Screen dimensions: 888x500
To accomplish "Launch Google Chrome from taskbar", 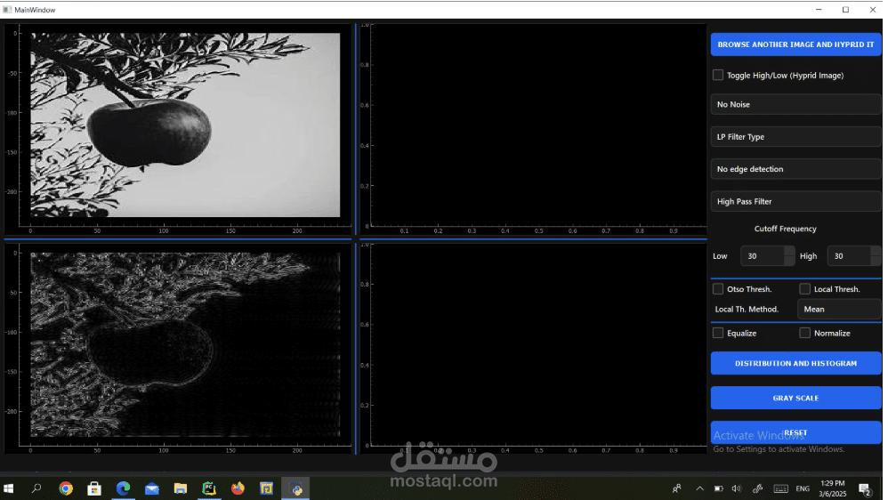I will pos(66,488).
